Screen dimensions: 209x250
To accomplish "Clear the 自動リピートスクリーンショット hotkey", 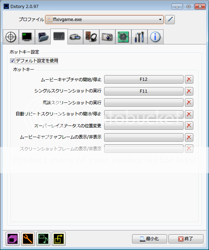I will point(189,114).
